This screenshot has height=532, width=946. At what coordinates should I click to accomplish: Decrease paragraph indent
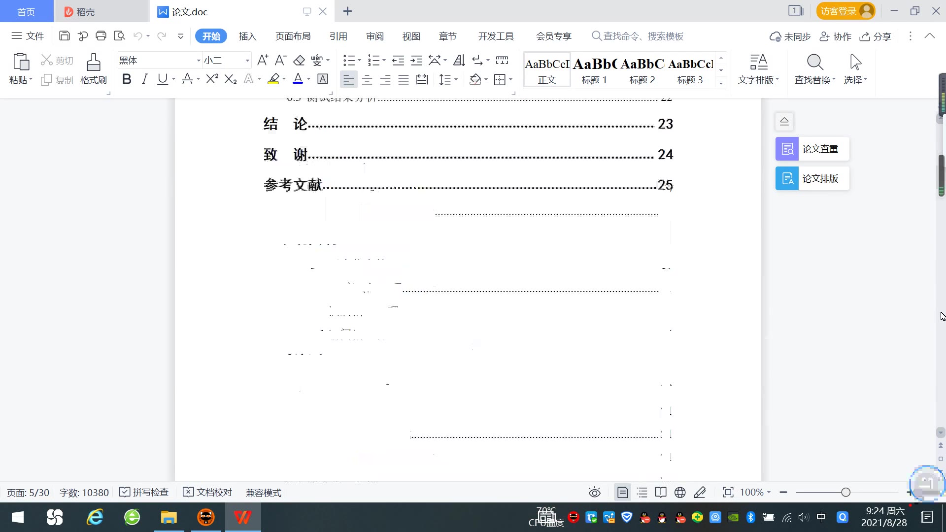[x=398, y=60]
